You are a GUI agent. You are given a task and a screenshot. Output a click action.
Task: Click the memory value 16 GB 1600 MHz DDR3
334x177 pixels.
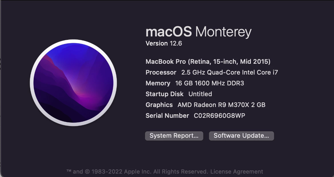pyautogui.click(x=210, y=83)
